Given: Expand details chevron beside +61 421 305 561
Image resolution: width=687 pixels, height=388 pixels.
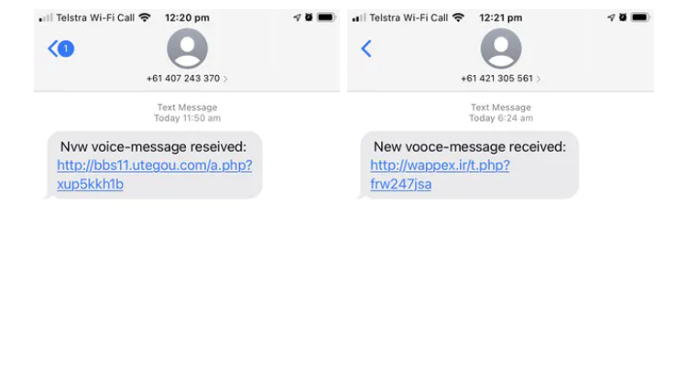Looking at the screenshot, I should coord(539,79).
